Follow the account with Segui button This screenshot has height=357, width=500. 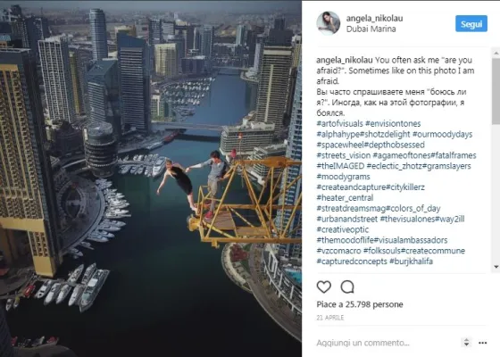click(471, 23)
